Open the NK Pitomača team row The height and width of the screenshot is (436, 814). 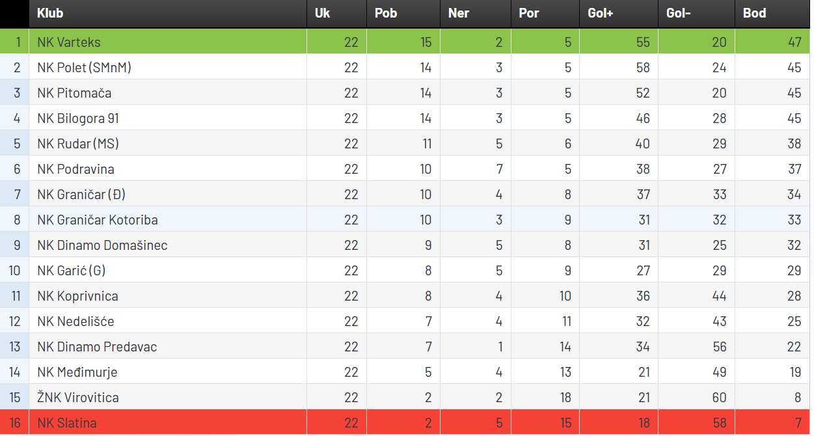(407, 93)
